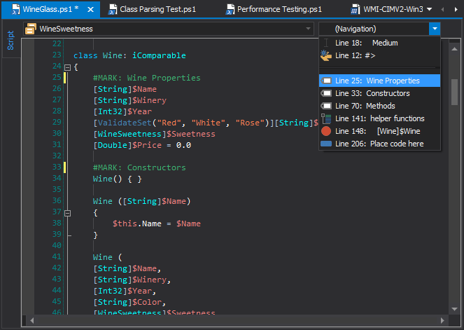Go to breakpoint Line 148: [Wine]$Wine
This screenshot has height=330, width=464.
[379, 131]
